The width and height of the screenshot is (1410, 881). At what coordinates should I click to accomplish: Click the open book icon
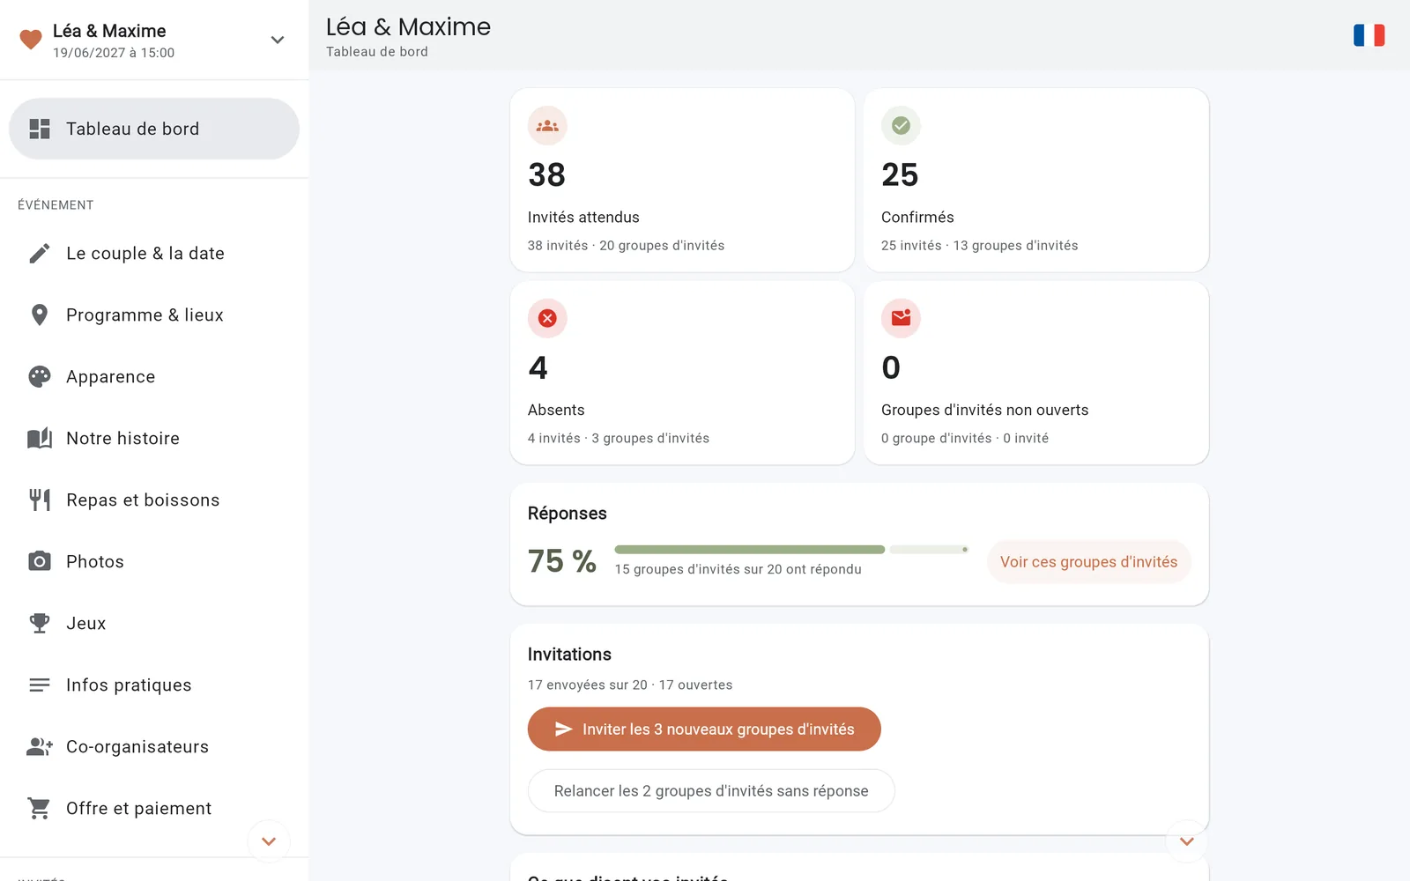pyautogui.click(x=40, y=439)
